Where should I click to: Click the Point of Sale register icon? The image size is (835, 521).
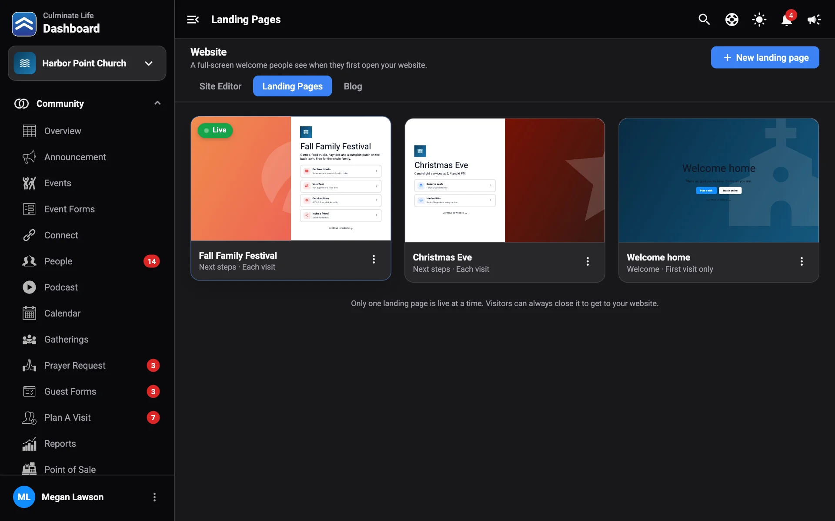(29, 469)
